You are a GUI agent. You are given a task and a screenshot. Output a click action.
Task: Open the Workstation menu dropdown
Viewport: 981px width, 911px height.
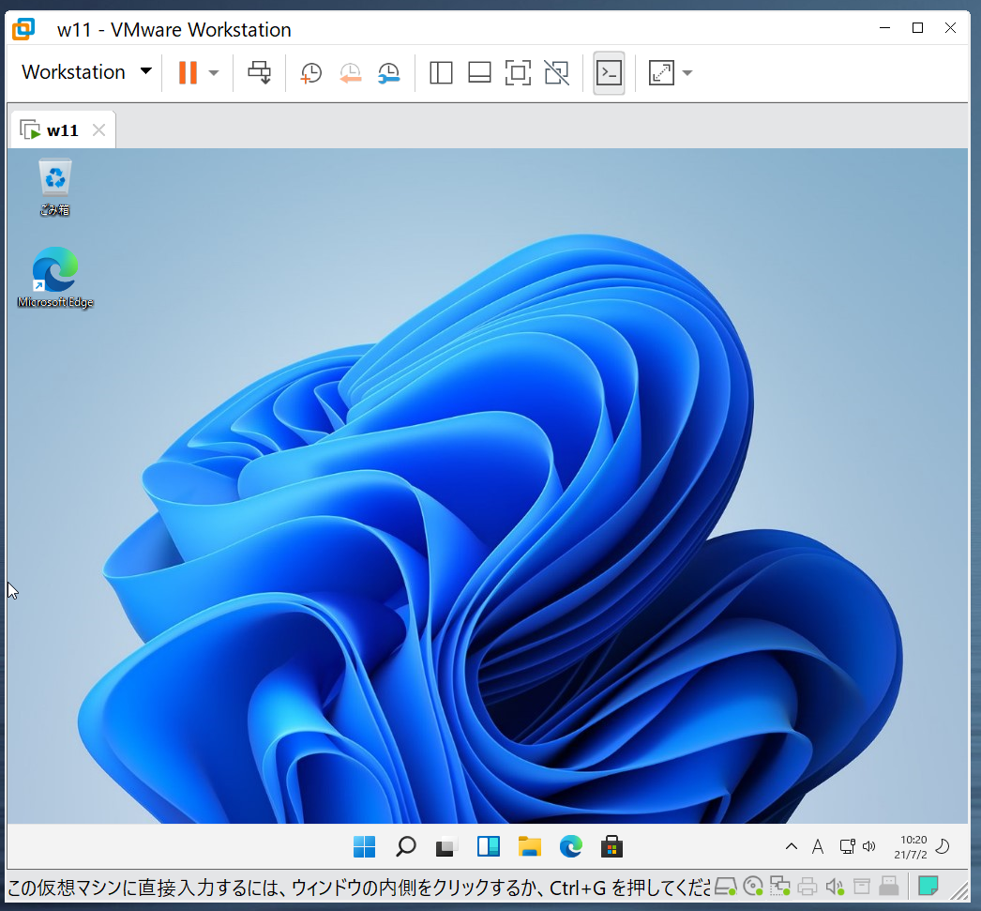86,72
